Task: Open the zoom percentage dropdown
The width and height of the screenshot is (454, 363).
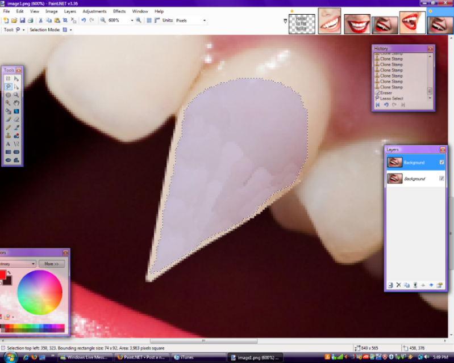Action: (132, 20)
